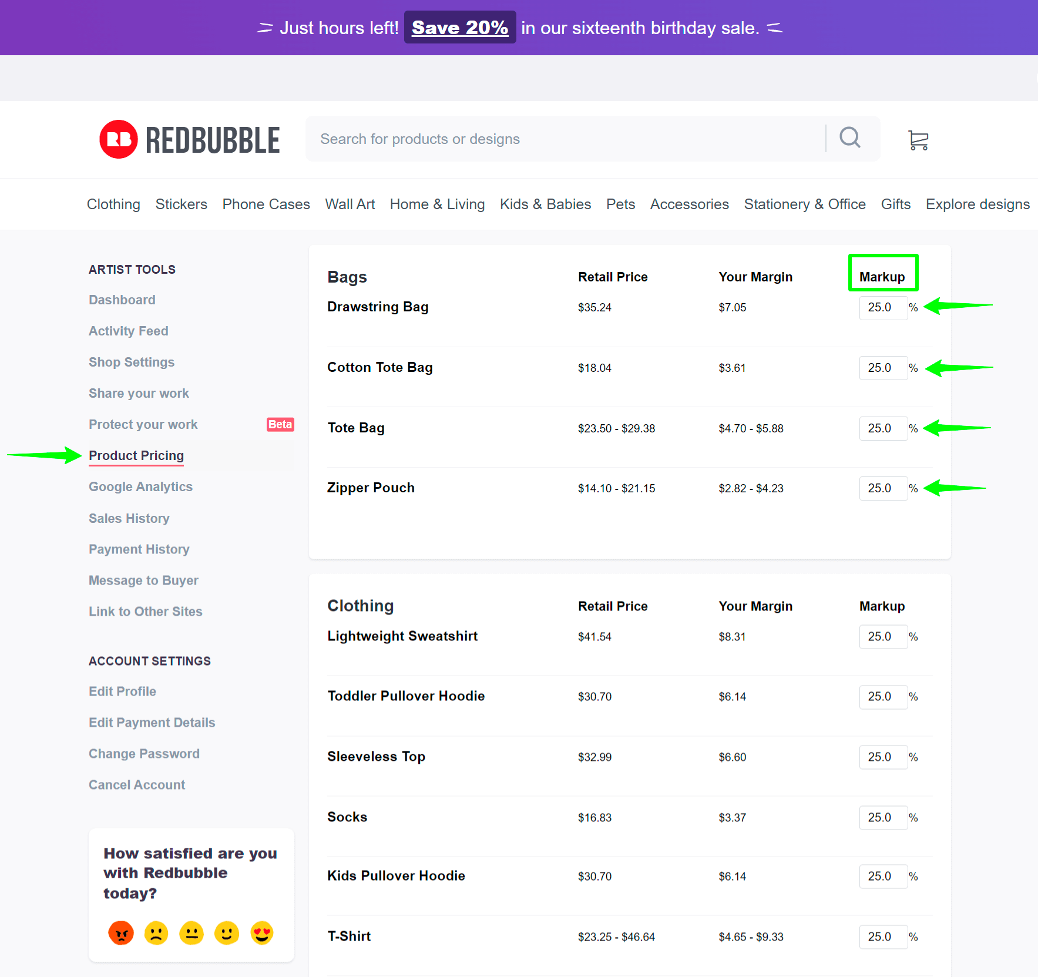The height and width of the screenshot is (977, 1038).
Task: Click the search magnifier icon
Action: 849,138
